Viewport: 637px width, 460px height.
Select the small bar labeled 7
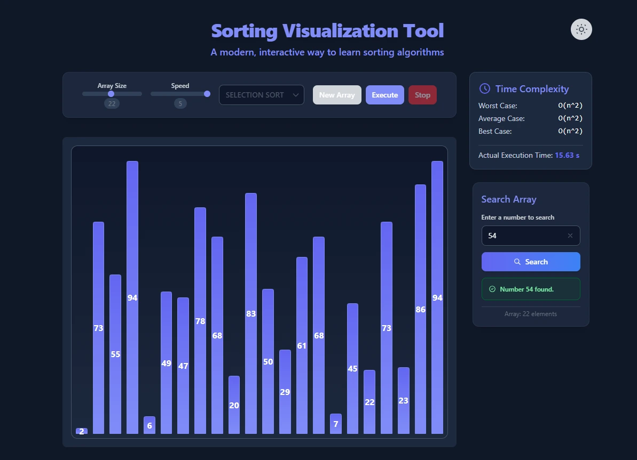(x=335, y=424)
